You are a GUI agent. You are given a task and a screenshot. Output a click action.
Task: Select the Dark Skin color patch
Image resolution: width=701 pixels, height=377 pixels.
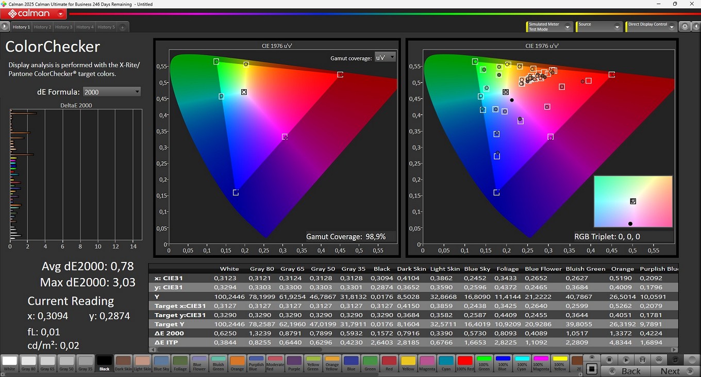point(123,362)
